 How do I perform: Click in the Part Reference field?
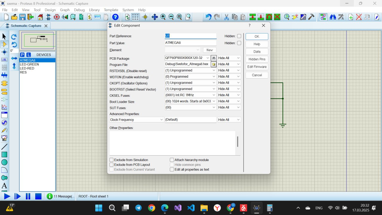[190, 36]
